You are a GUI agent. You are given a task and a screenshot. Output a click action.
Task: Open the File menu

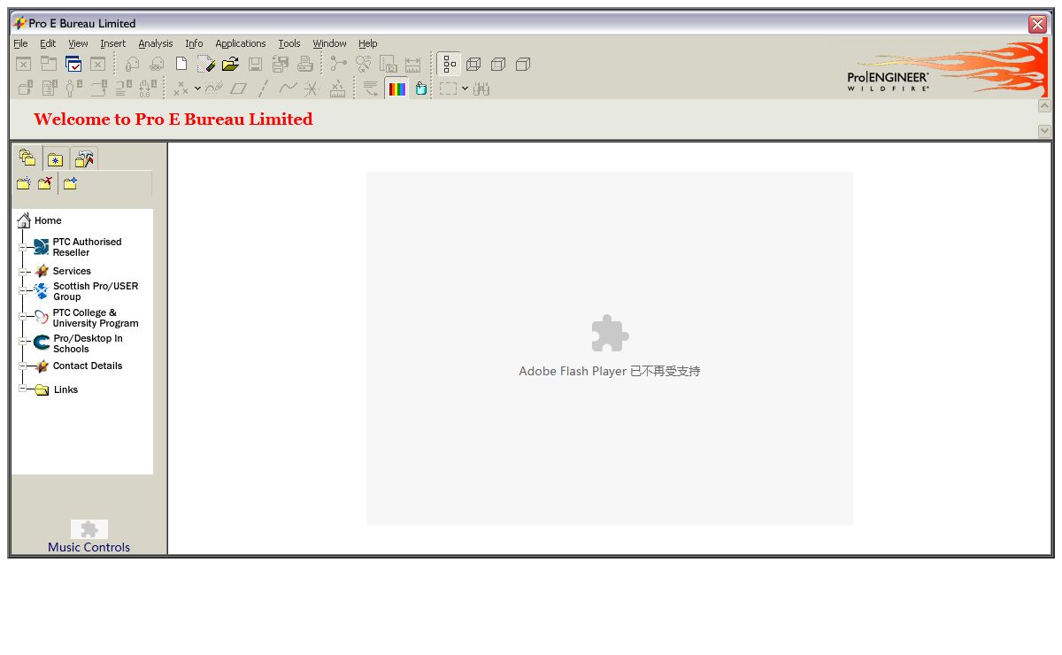tap(20, 43)
